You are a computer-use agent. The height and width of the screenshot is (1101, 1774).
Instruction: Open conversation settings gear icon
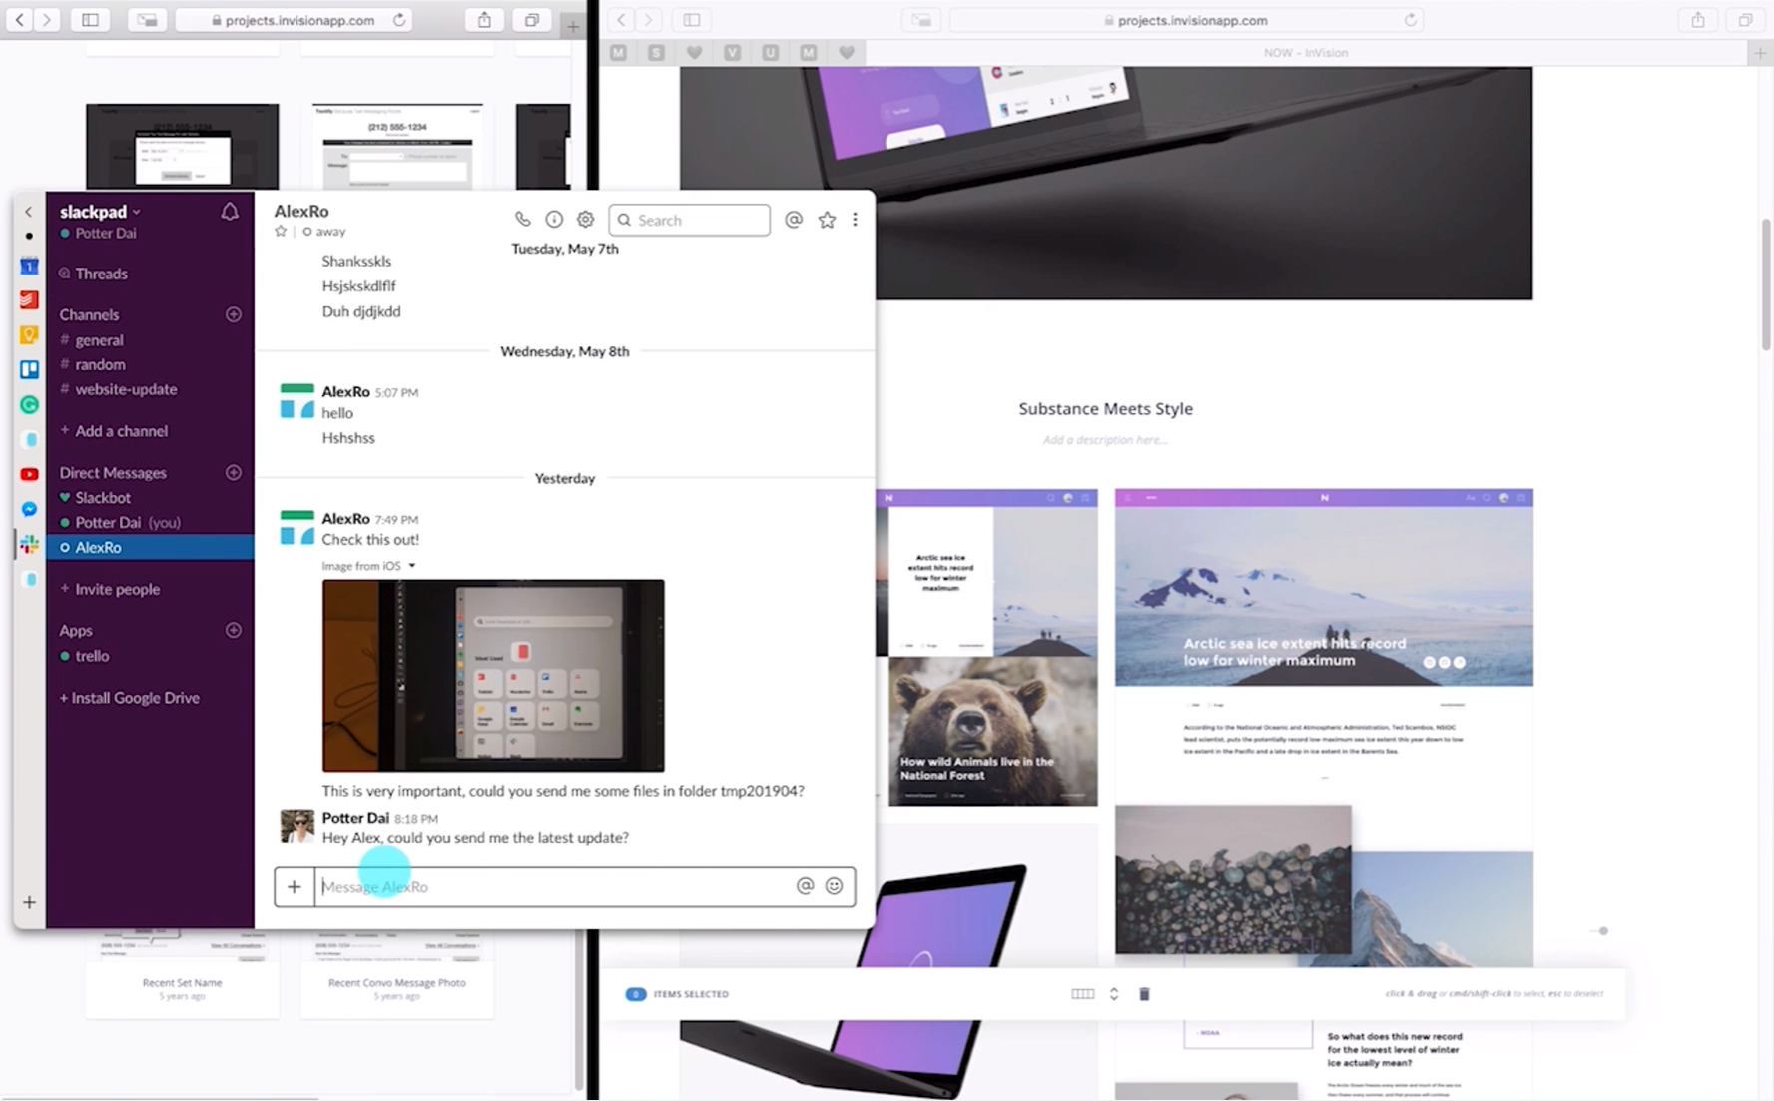point(586,220)
